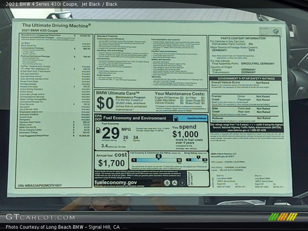Click the 3.4 gallons per 100 miles figure
Image resolution: width=308 pixels, height=231 pixels.
click(104, 146)
